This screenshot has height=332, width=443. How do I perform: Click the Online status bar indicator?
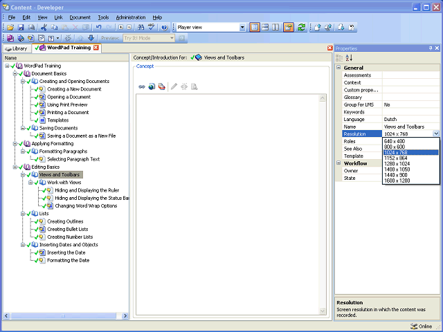pyautogui.click(x=422, y=326)
